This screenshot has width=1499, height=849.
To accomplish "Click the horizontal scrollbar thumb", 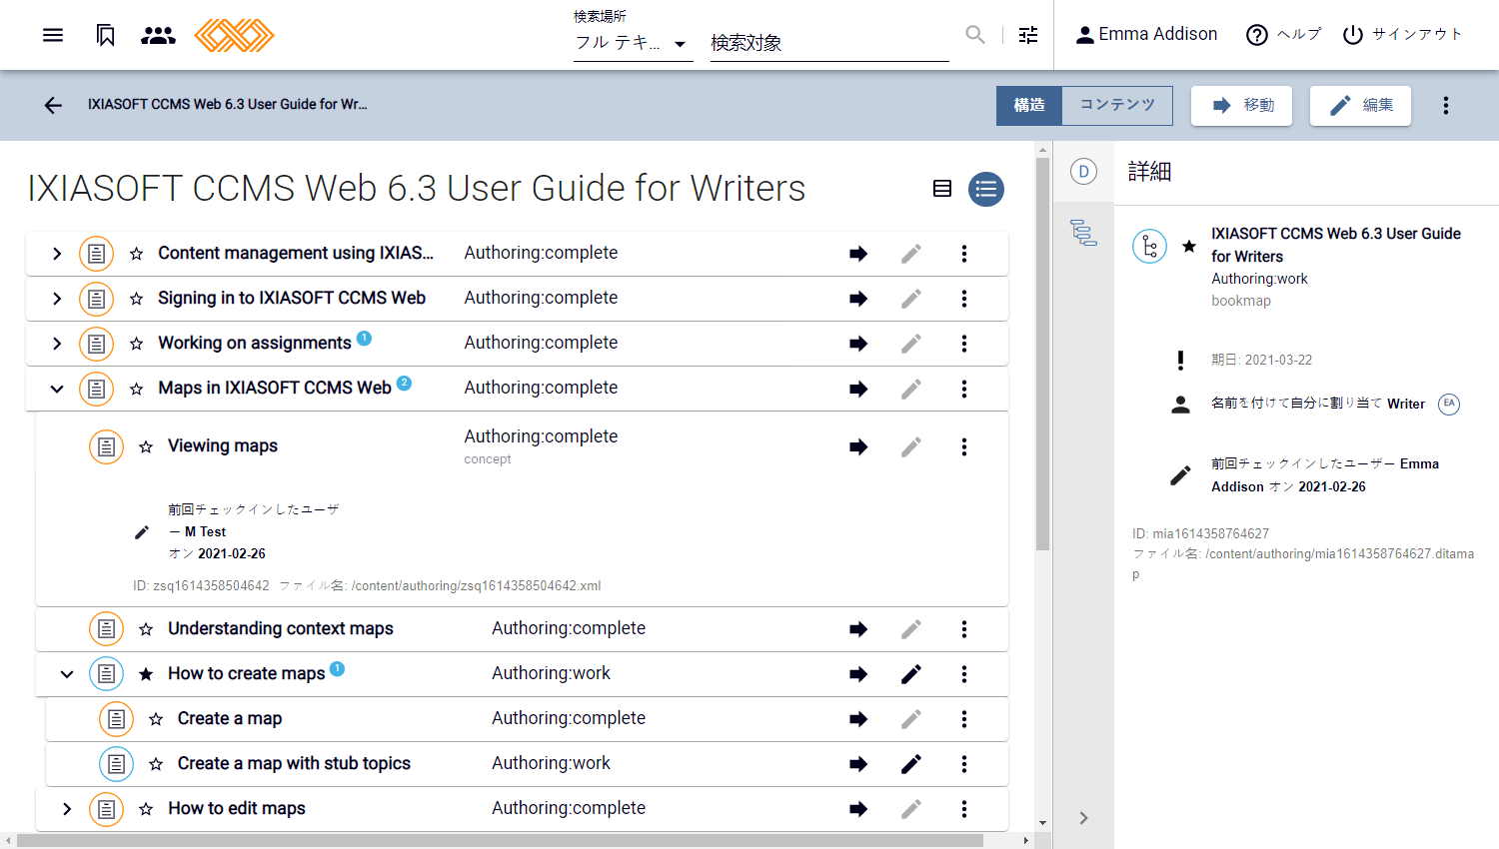I will pos(500,841).
